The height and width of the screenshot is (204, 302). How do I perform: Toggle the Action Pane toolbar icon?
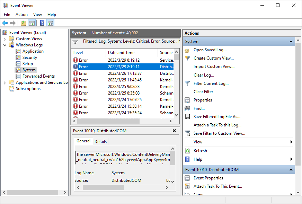pyautogui.click(x=51, y=23)
